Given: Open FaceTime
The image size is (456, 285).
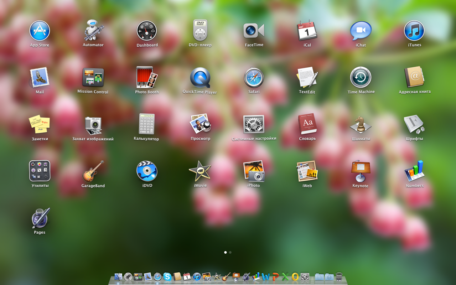Looking at the screenshot, I should [254, 31].
